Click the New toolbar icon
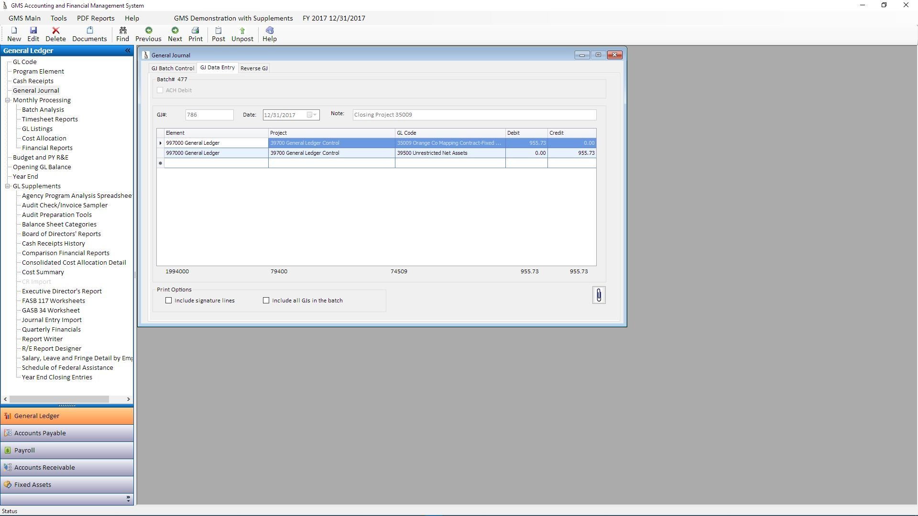918x516 pixels. click(x=14, y=31)
